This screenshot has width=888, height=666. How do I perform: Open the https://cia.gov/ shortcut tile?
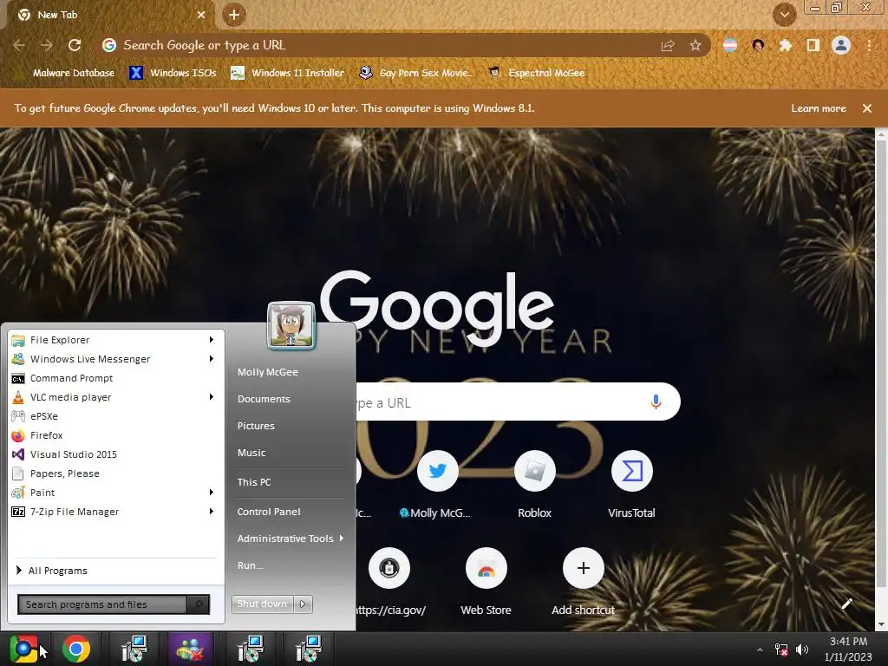coord(389,582)
